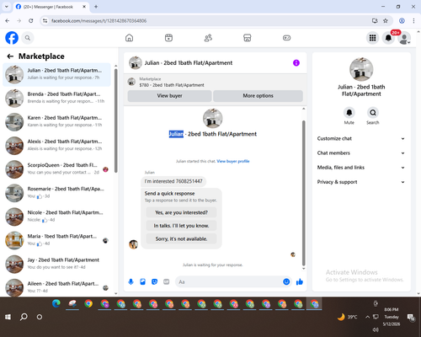This screenshot has height=337, width=421.
Task: Open the Chrome profile icon
Action: point(402,21)
